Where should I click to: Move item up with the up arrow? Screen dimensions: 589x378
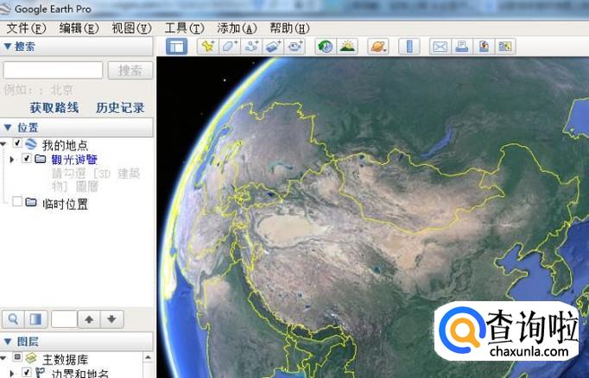click(x=89, y=319)
